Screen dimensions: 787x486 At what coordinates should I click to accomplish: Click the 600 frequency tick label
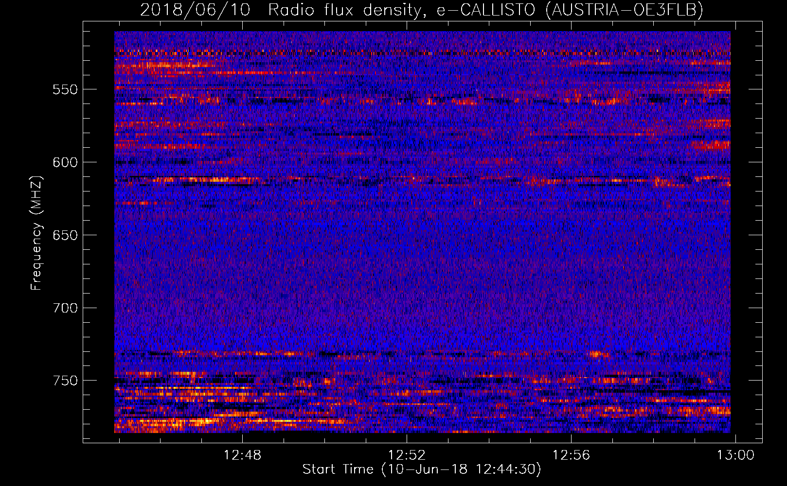[65, 162]
